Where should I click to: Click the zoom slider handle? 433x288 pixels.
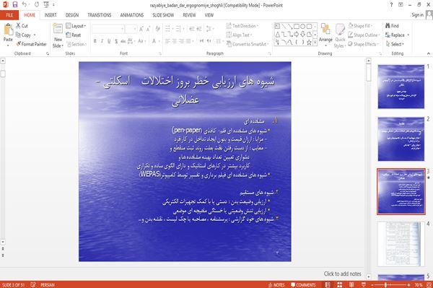point(385,285)
